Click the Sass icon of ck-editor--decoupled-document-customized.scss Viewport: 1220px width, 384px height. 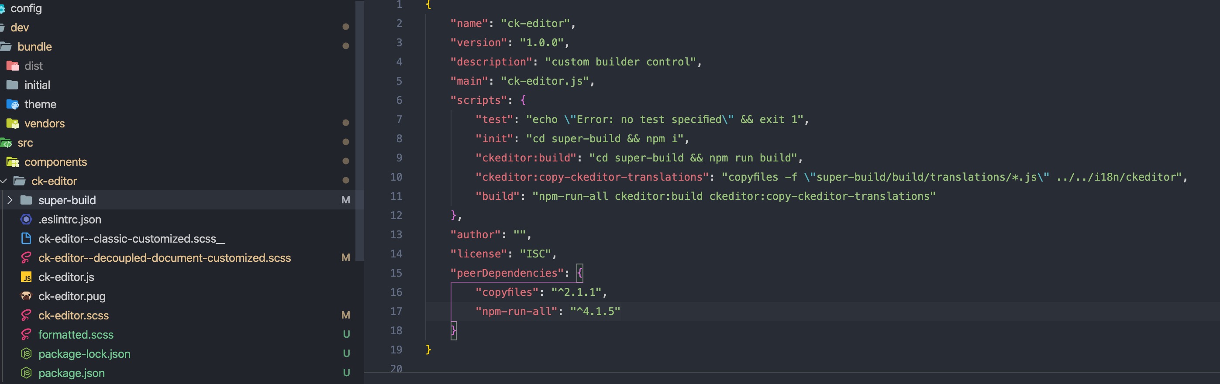(x=27, y=257)
